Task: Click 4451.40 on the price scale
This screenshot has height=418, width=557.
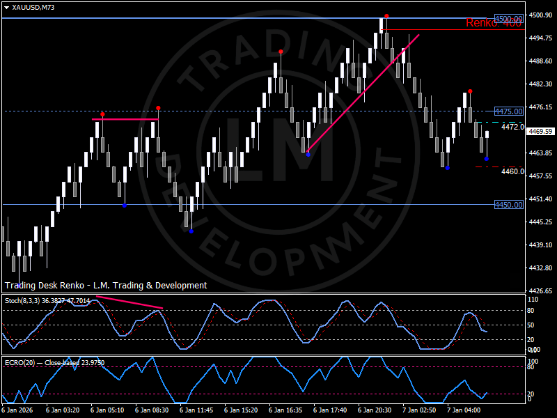Action: [x=541, y=199]
